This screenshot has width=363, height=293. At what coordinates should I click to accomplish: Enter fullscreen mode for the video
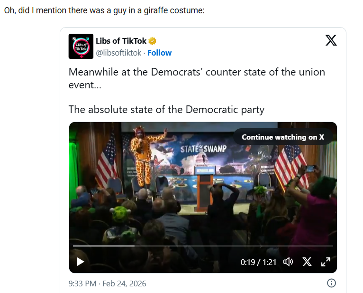click(326, 262)
